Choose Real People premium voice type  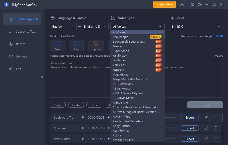[x=137, y=37]
